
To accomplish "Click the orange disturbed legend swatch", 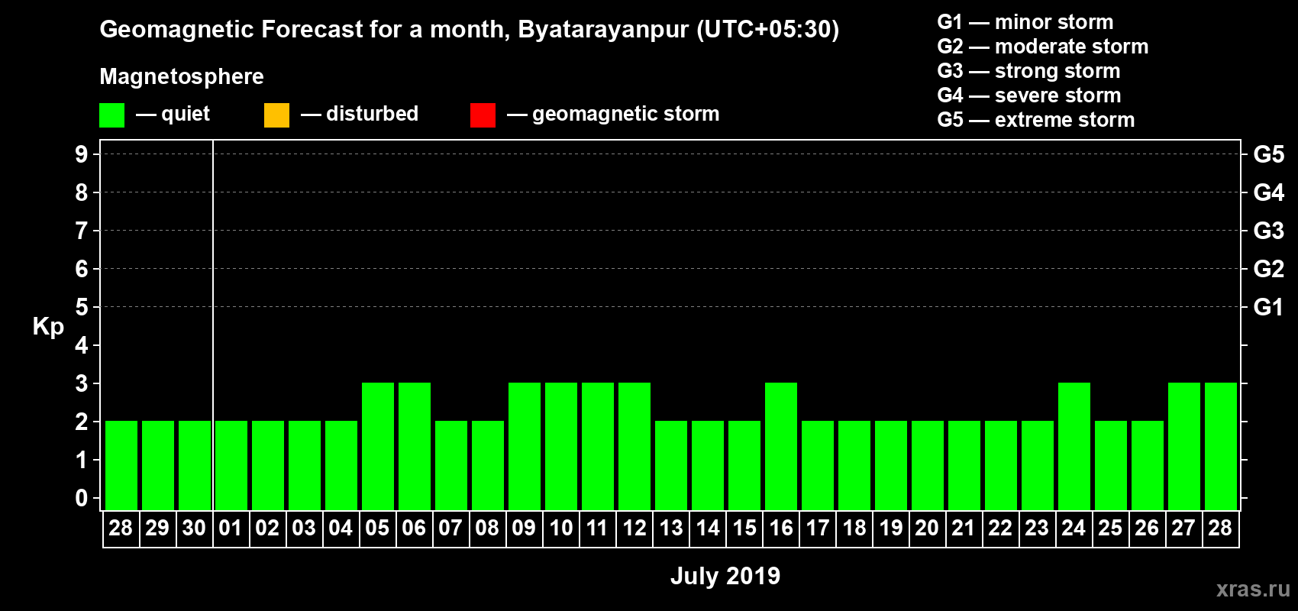I will (276, 115).
